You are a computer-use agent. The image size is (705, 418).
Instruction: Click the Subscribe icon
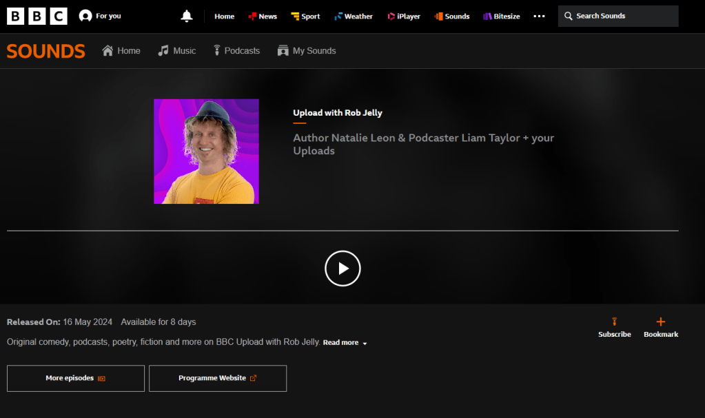614,322
